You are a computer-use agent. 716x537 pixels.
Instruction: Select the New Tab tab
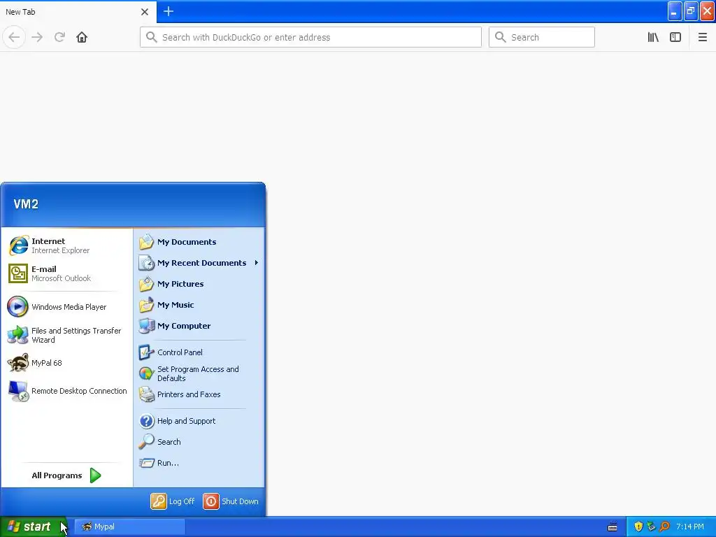coord(78,12)
